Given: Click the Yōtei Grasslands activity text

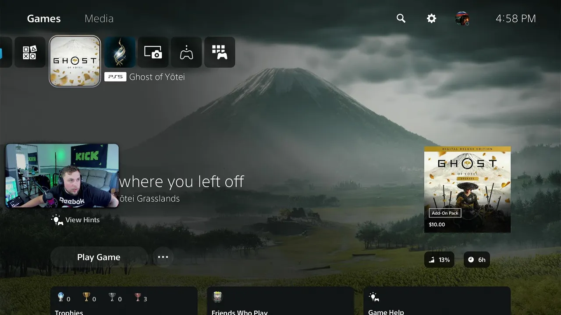Looking at the screenshot, I should click(x=149, y=199).
